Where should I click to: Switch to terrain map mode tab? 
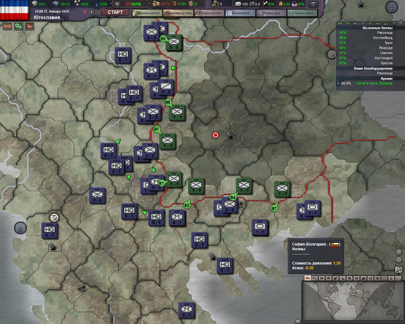308,278
